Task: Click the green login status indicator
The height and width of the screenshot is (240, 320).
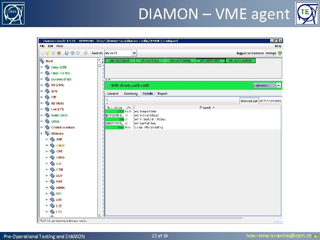Action: pyautogui.click(x=280, y=53)
